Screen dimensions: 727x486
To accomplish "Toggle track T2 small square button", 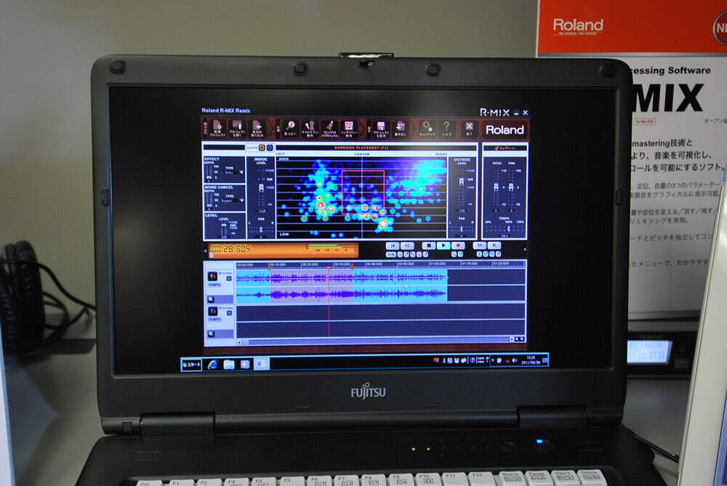I will click(x=228, y=313).
